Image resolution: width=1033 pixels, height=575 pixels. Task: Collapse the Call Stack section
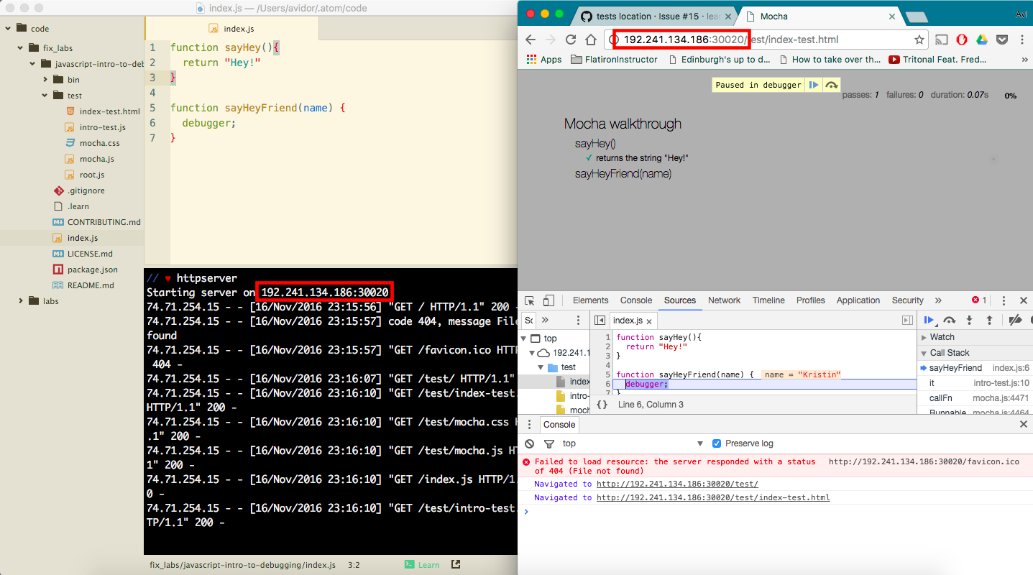(x=924, y=352)
